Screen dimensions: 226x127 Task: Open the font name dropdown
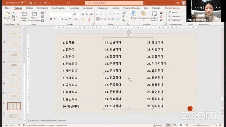pyautogui.click(x=72, y=14)
